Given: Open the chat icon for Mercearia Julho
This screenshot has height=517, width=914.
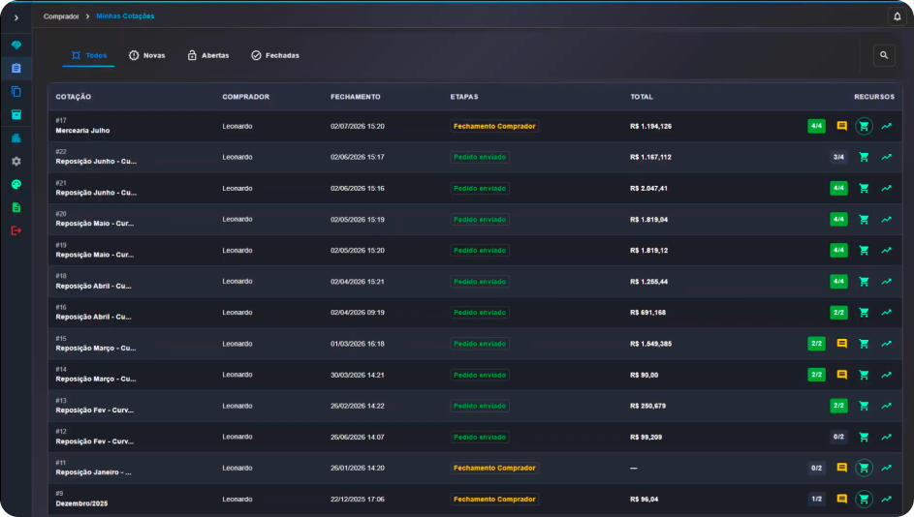Looking at the screenshot, I should point(841,126).
